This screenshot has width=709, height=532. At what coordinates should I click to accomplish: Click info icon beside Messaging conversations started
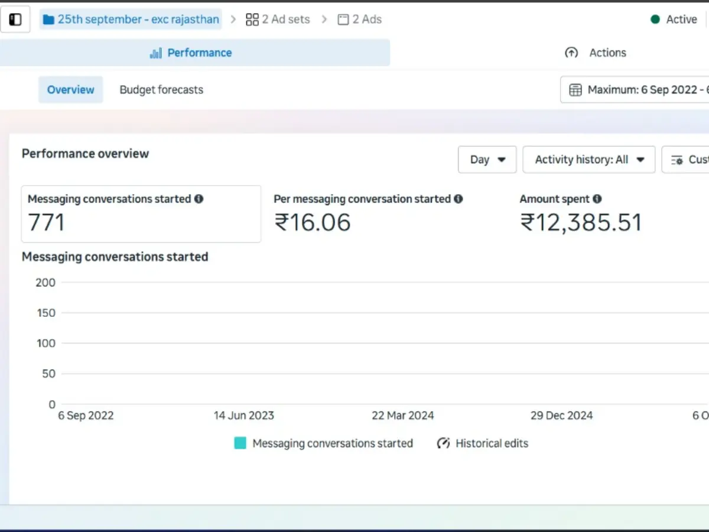(x=199, y=199)
